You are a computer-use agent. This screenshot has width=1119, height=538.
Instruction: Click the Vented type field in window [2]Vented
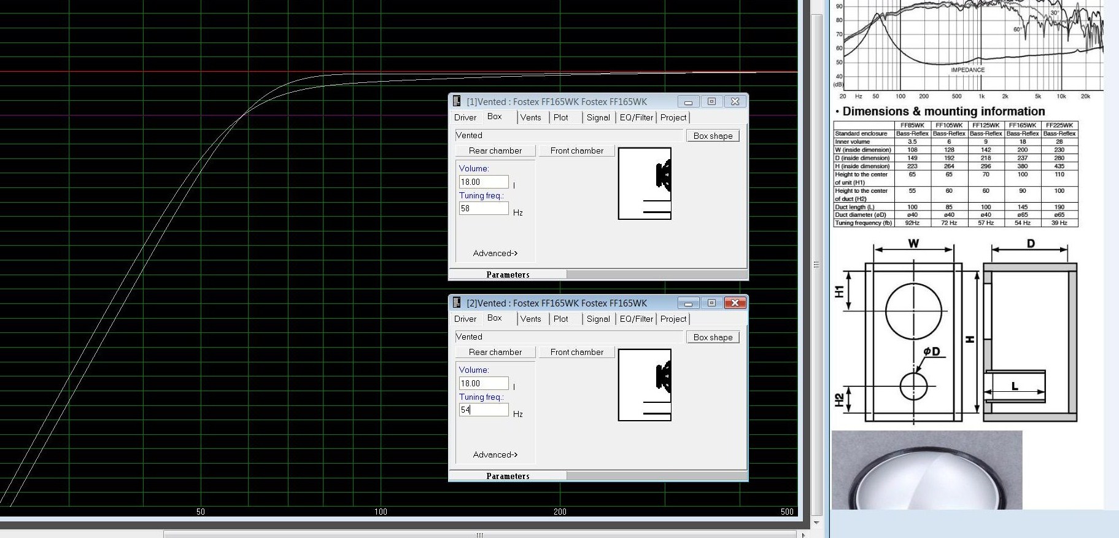pos(568,337)
